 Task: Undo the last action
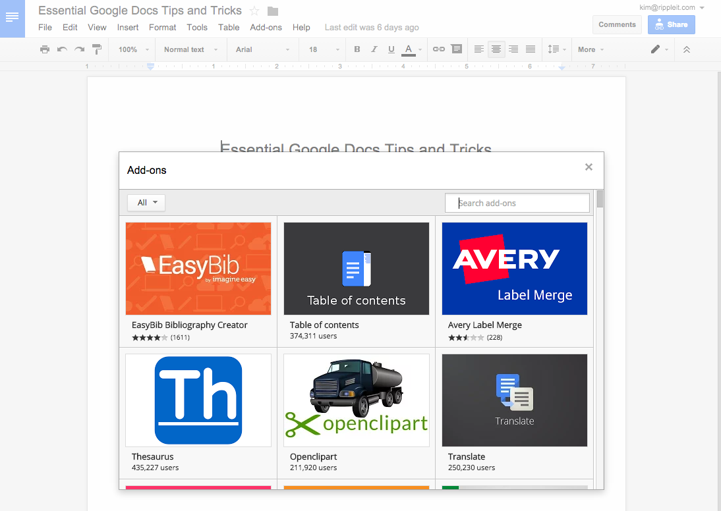(x=62, y=49)
